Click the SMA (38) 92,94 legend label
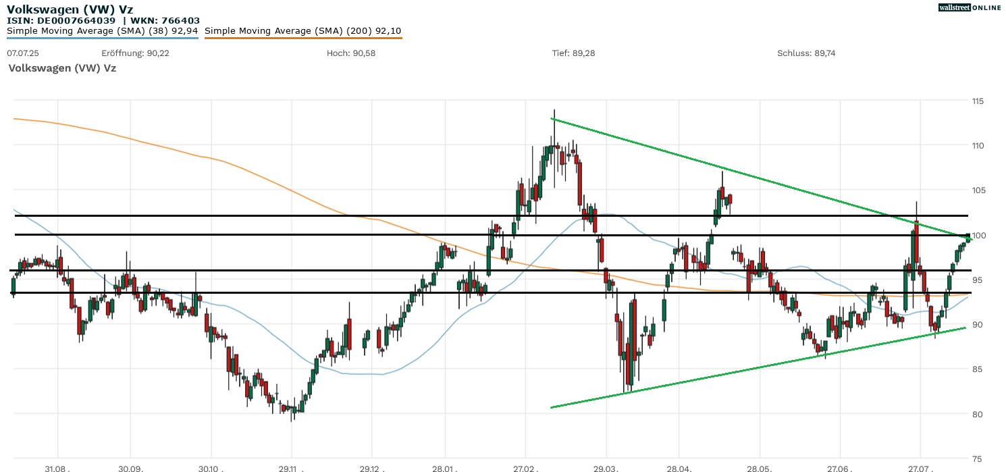 pos(102,30)
